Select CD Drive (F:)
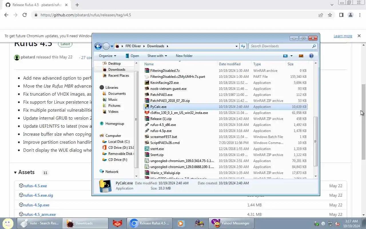 [x=118, y=160]
